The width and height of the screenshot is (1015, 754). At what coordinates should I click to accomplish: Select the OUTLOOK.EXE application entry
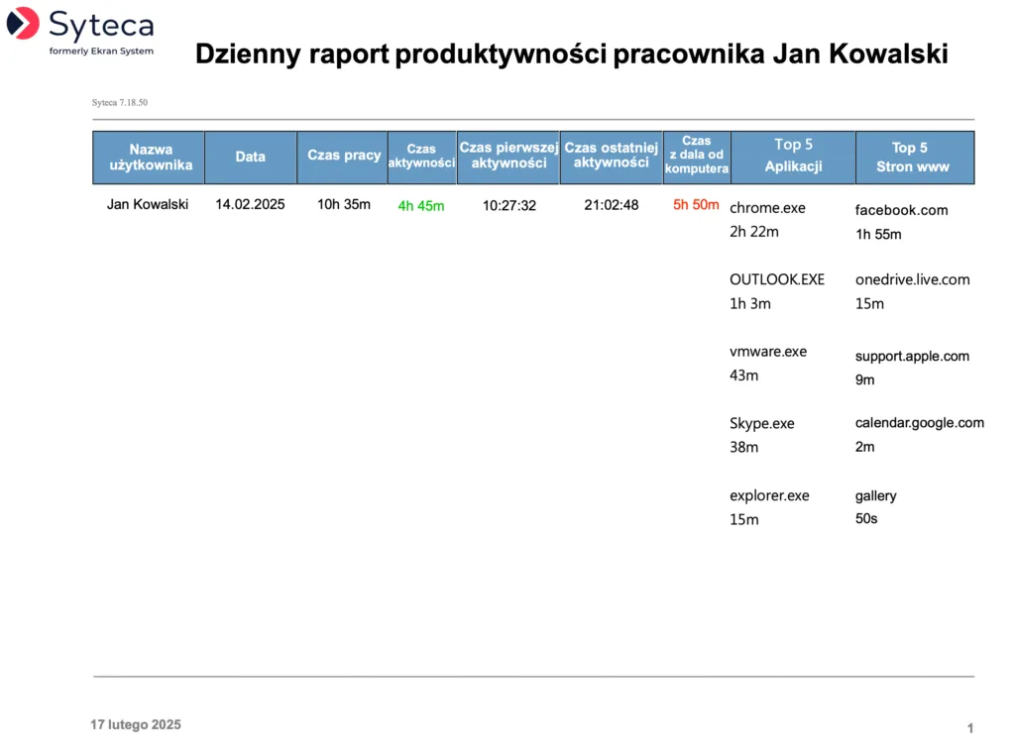click(x=777, y=279)
